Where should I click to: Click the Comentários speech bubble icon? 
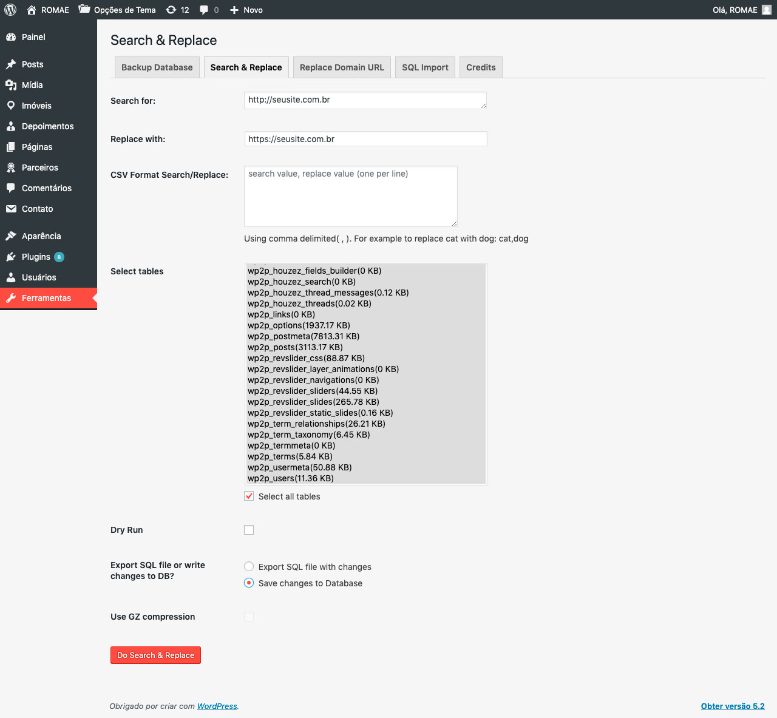pos(12,188)
